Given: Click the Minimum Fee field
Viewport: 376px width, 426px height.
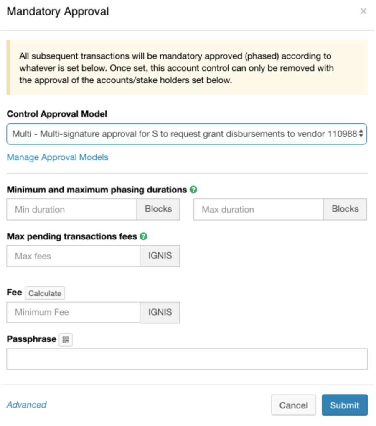Looking at the screenshot, I should (x=73, y=312).
